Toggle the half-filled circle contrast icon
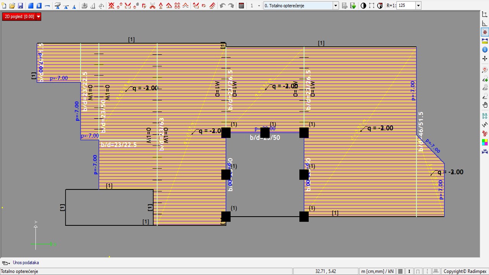Image resolution: width=489 pixels, height=275 pixels. 363,6
